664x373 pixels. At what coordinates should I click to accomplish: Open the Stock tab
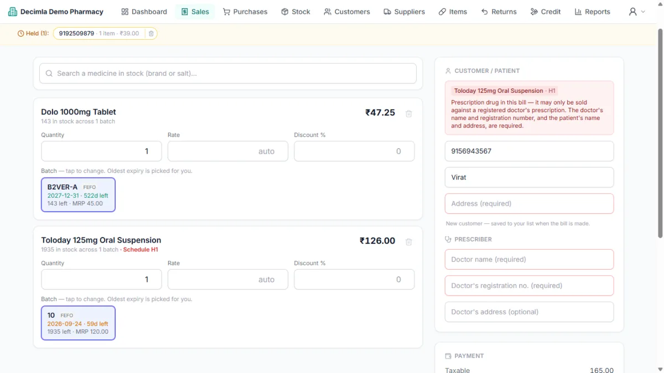295,12
